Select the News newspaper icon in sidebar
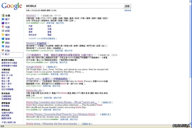 click(x=3, y=31)
